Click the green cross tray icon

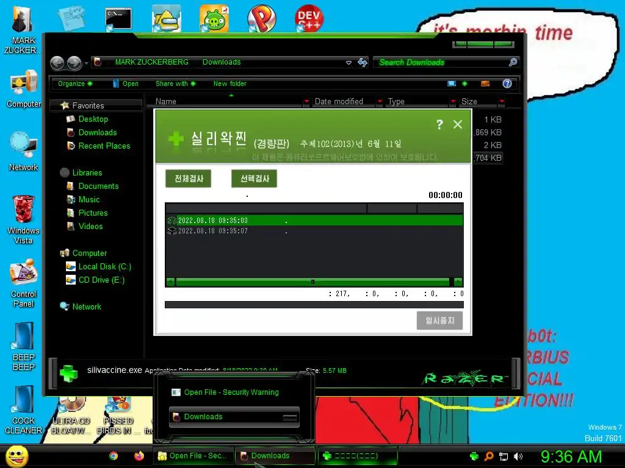[x=474, y=456]
